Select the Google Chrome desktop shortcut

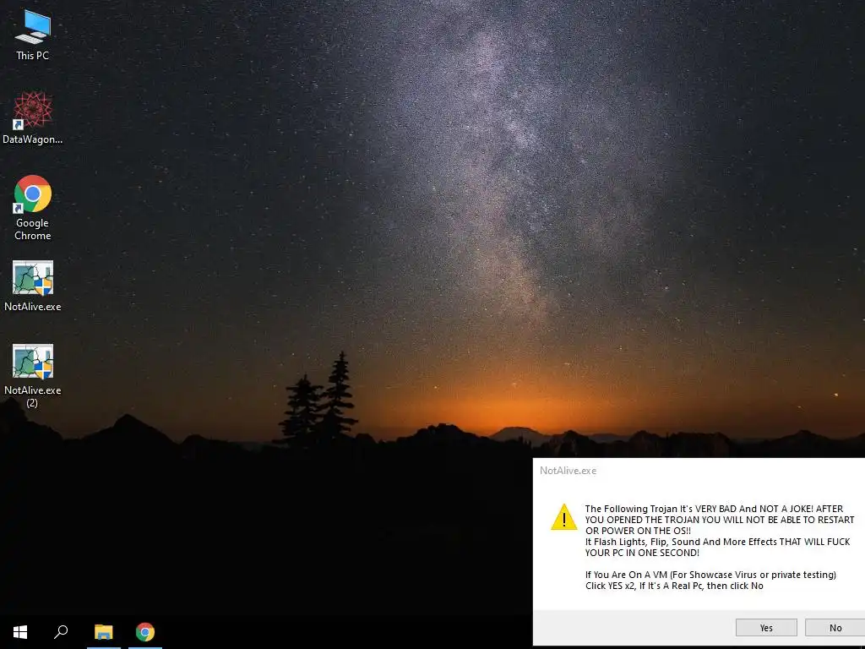point(33,208)
